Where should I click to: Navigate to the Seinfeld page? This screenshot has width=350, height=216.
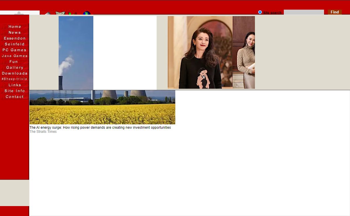tap(15, 44)
